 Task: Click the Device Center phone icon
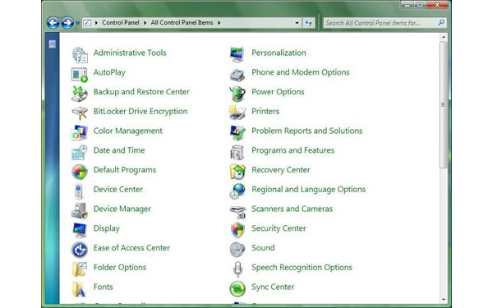click(x=79, y=191)
